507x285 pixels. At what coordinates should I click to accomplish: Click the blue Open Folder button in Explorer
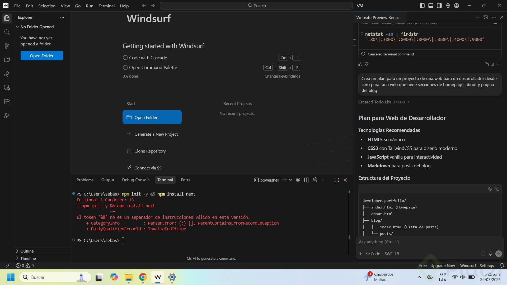[x=42, y=56]
